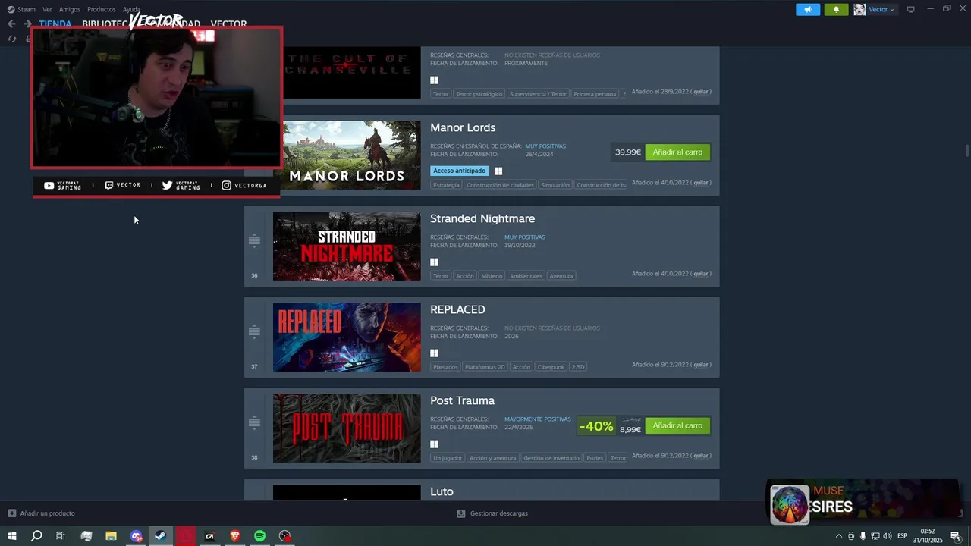This screenshot has width=971, height=546.
Task: Grab the REPLACED reorder handle
Action: pos(254,331)
